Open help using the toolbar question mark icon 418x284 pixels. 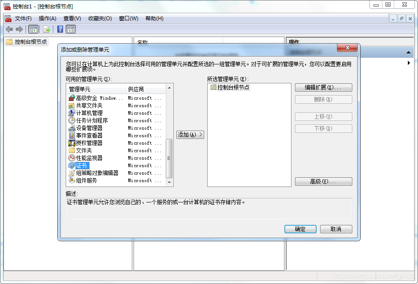60,29
